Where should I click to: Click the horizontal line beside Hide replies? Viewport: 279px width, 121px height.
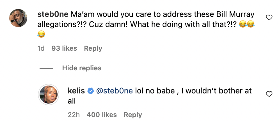(46, 68)
